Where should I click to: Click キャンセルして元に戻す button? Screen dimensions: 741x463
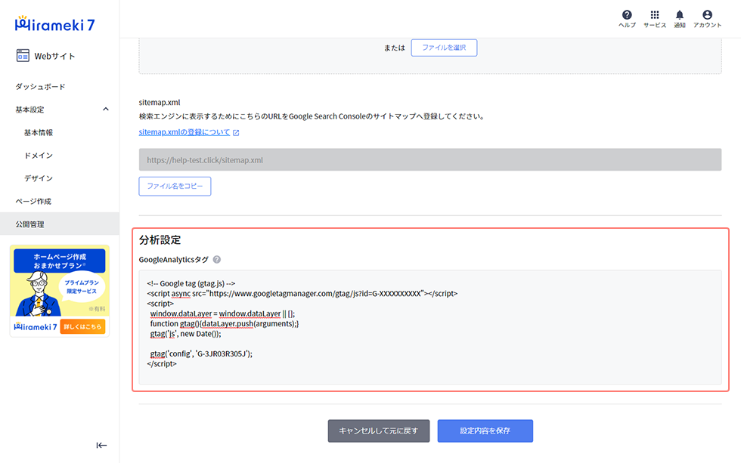click(379, 431)
